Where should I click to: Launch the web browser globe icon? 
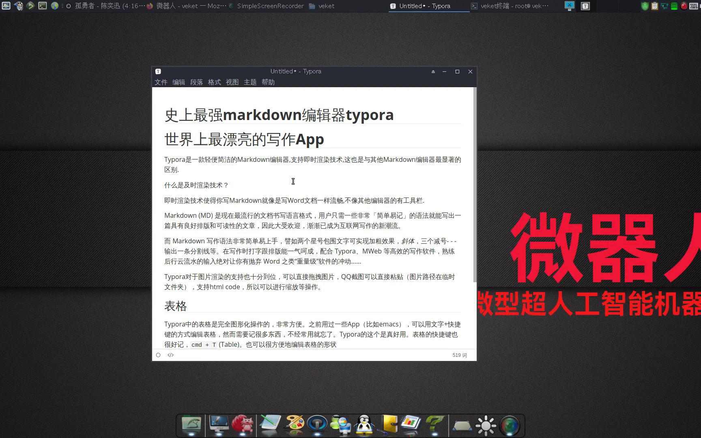[x=55, y=6]
